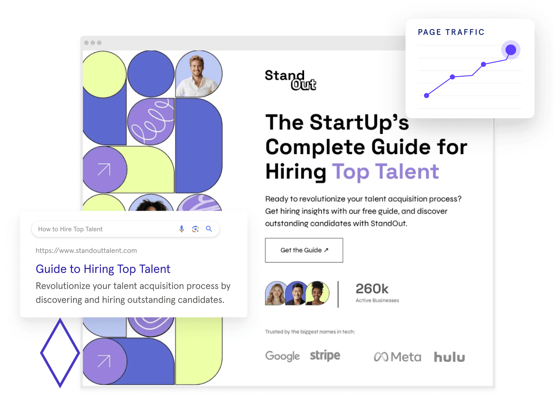Click the Trusted by the biggest names text
Viewport: 554px width, 407px height.
[310, 332]
